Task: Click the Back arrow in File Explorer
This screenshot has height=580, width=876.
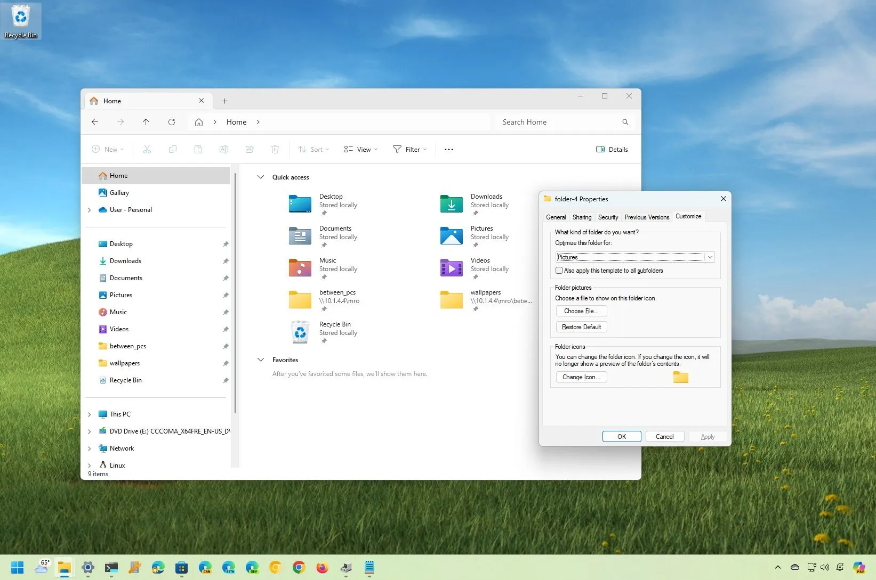Action: click(95, 122)
